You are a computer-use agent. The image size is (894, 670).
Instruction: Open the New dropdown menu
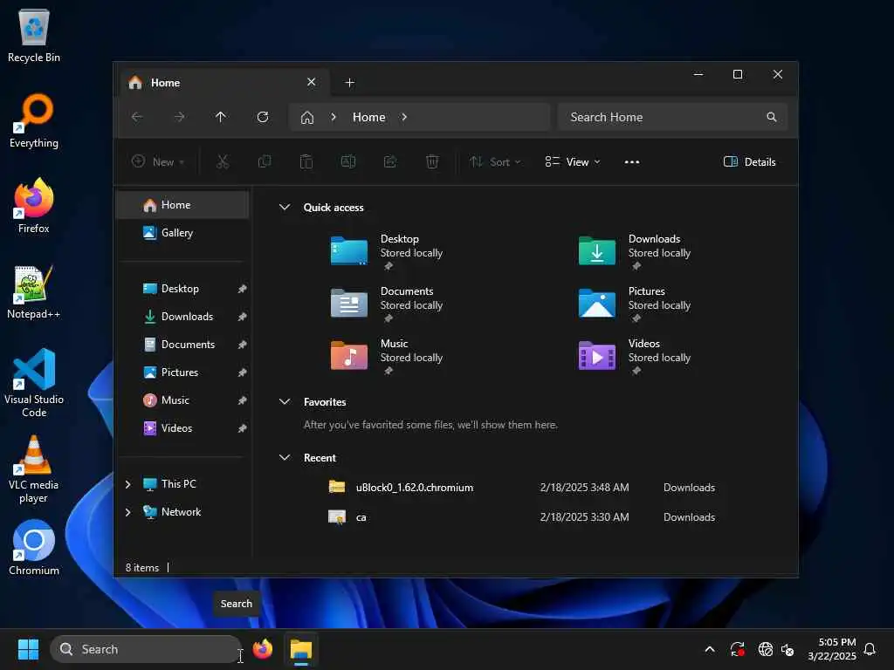pos(158,161)
